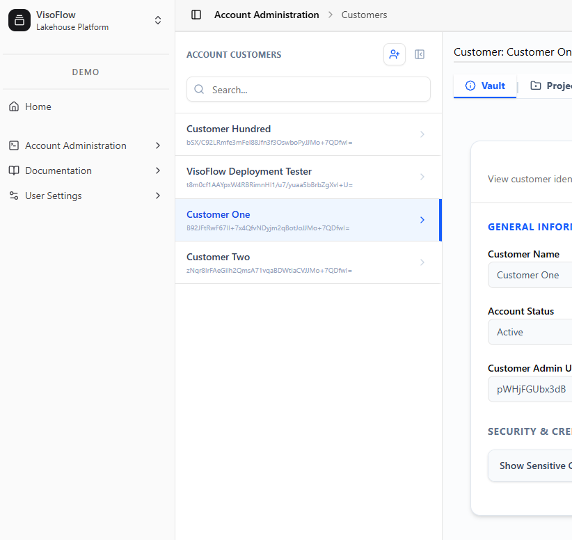Toggle the sidebar panel icon
The width and height of the screenshot is (572, 540).
pyautogui.click(x=196, y=15)
